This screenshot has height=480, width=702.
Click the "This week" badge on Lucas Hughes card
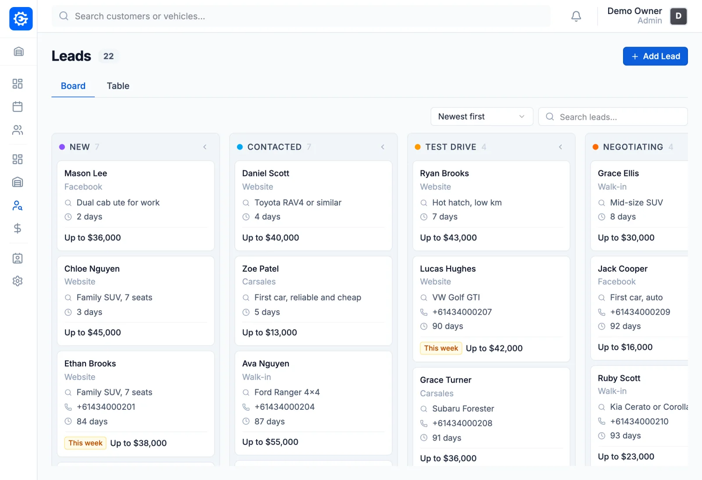(441, 348)
